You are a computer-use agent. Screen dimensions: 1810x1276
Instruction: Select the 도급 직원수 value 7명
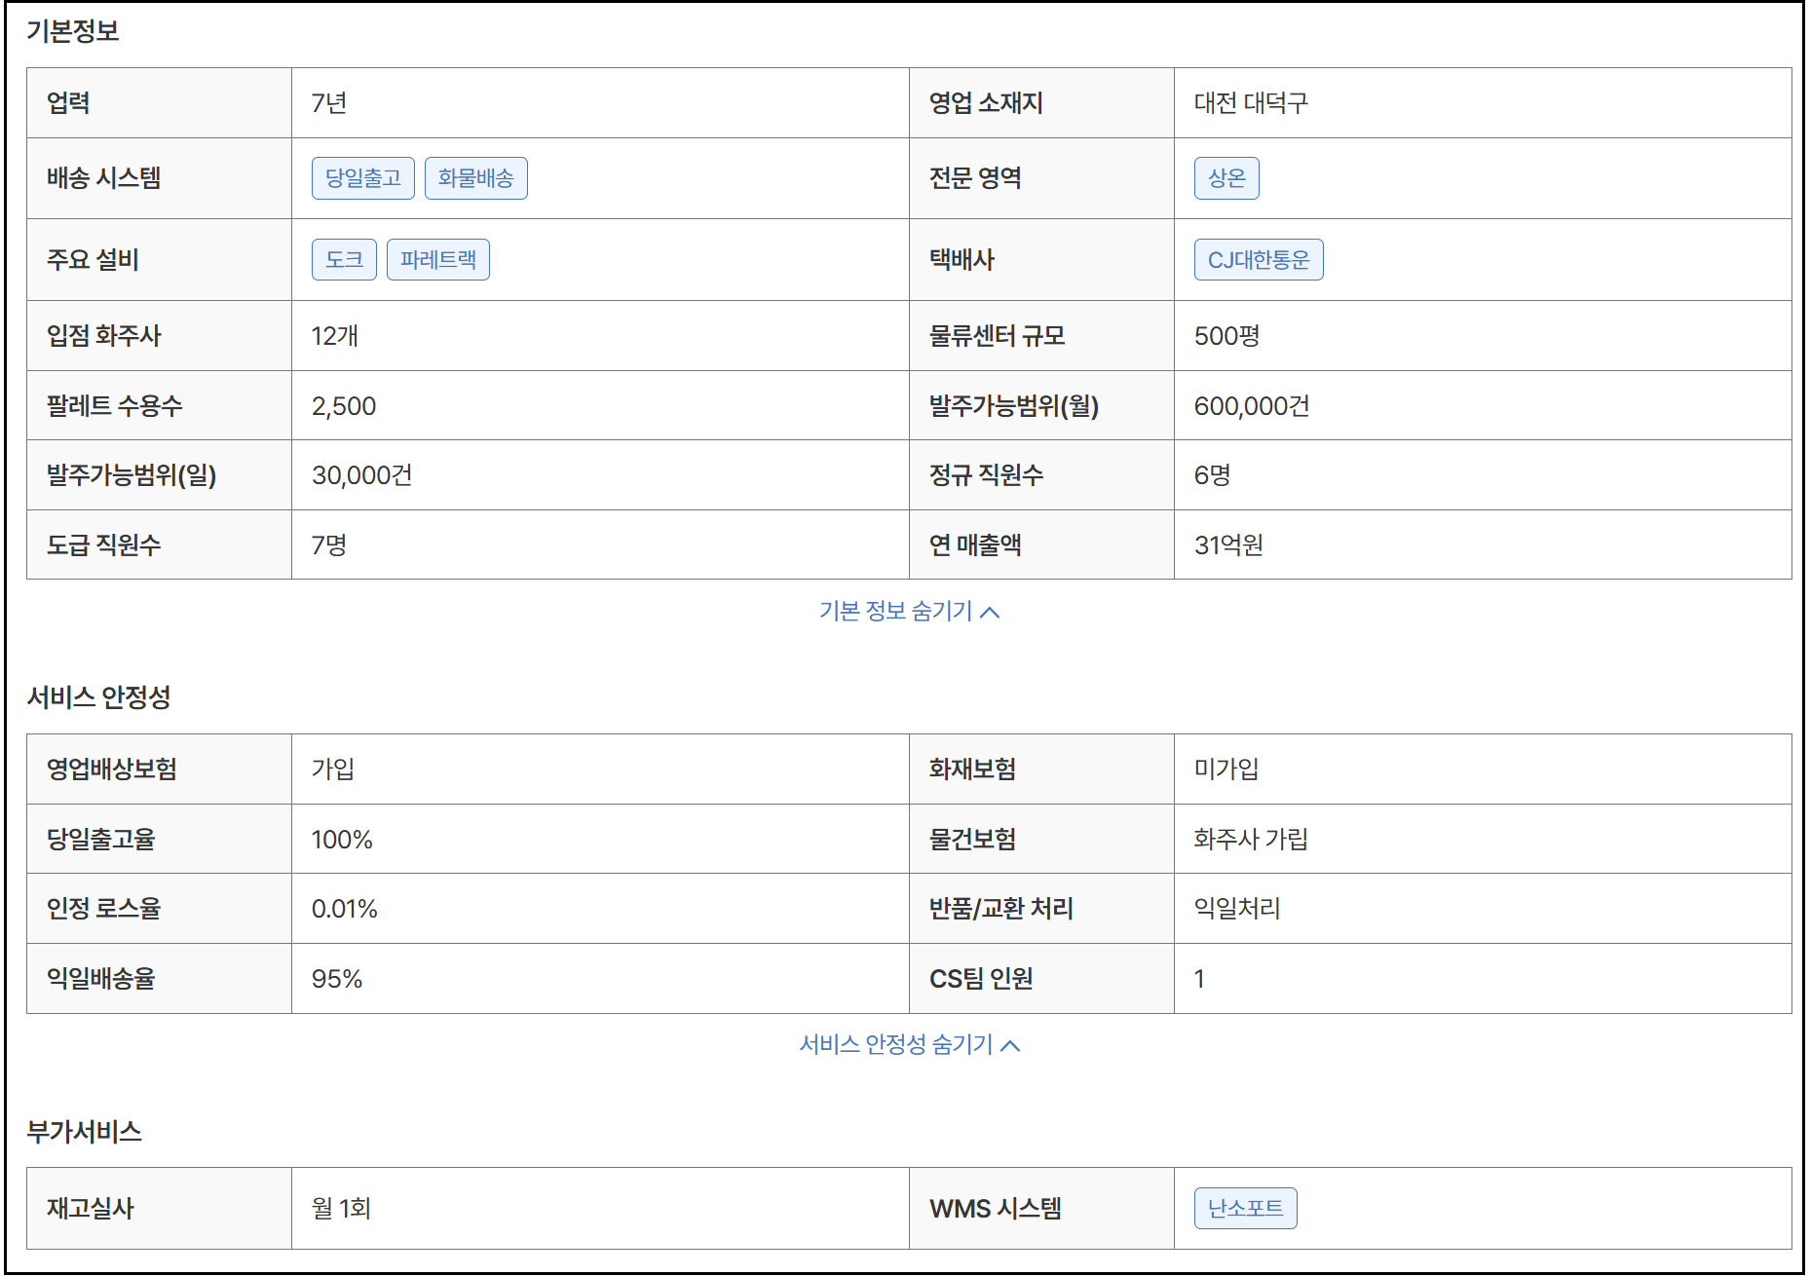click(x=329, y=545)
